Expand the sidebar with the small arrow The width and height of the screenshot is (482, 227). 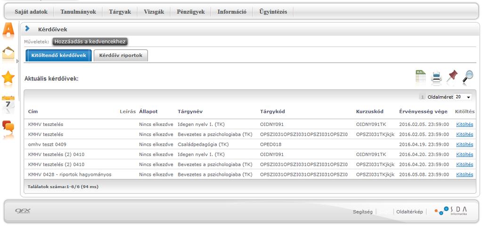tap(17, 61)
